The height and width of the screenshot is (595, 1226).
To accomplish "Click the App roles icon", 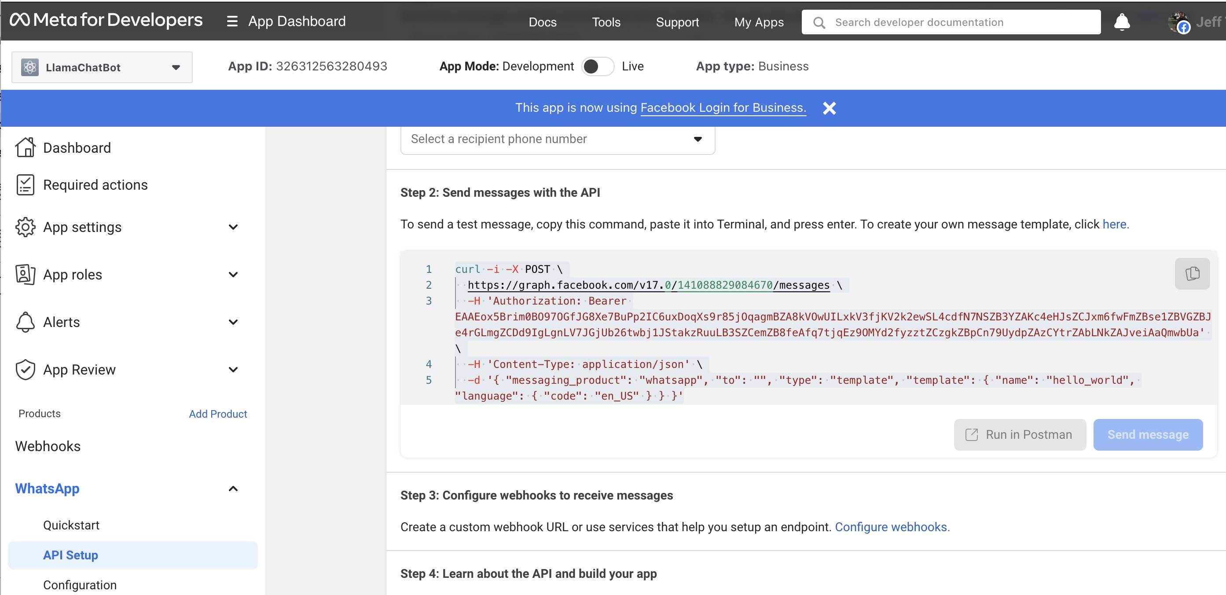I will (x=26, y=274).
